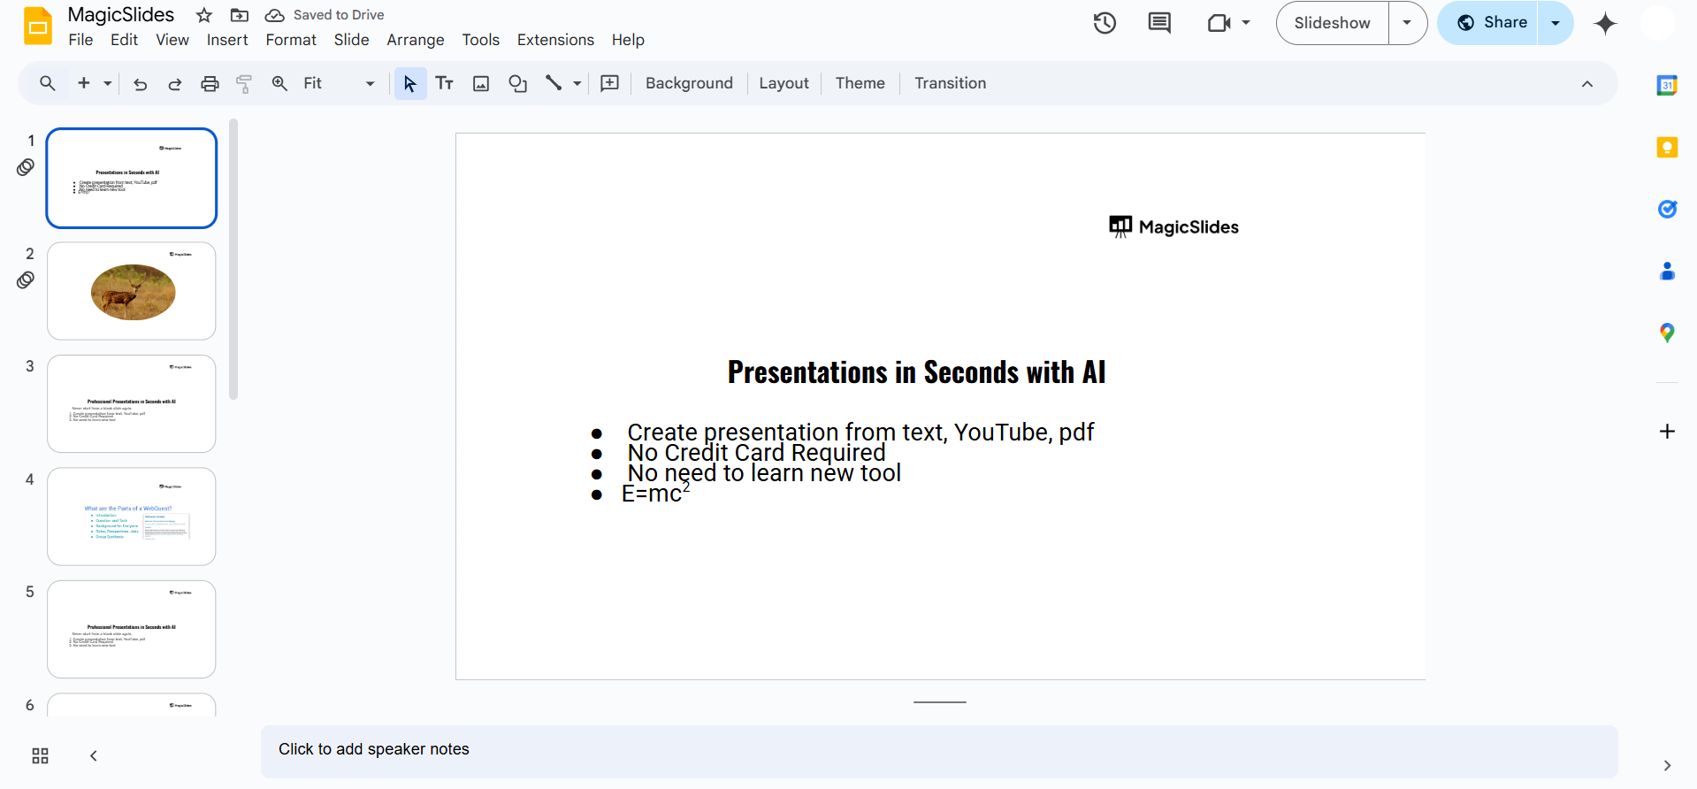Add a comment with toolbar icon
Screen dimensions: 1697x789
pyautogui.click(x=610, y=83)
